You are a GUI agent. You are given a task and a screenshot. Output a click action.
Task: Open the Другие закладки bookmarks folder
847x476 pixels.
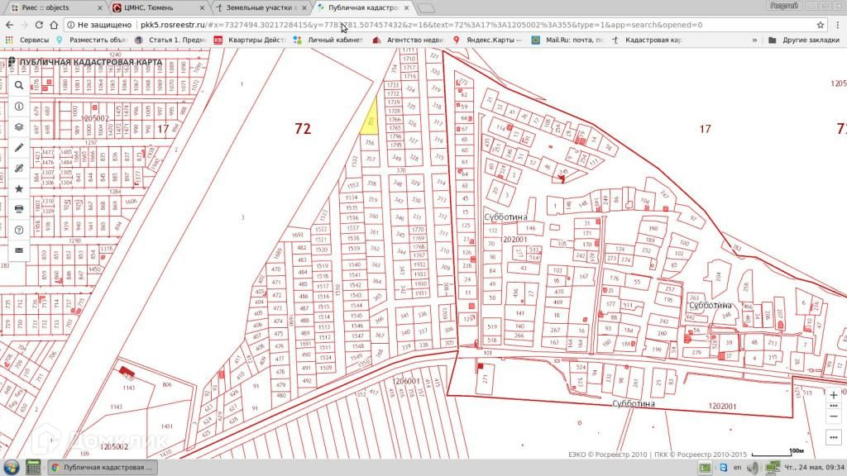click(x=799, y=40)
